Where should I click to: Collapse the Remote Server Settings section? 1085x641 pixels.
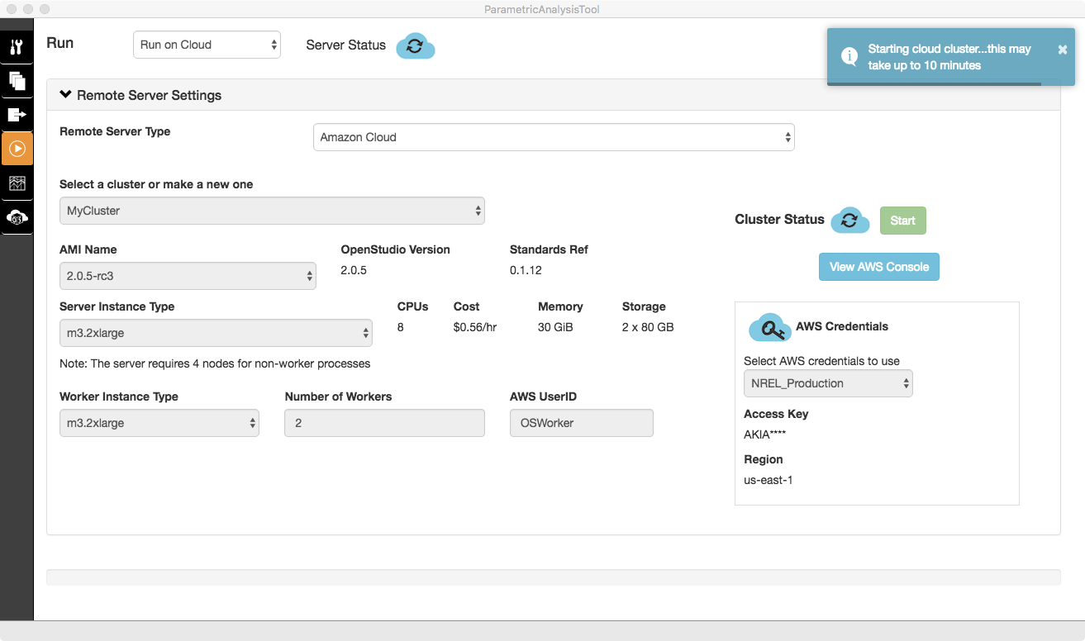point(140,95)
